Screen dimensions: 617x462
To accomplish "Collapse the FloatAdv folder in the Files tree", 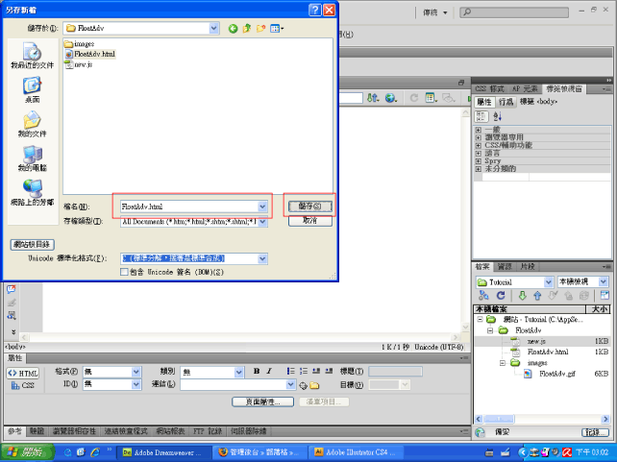I will click(490, 330).
